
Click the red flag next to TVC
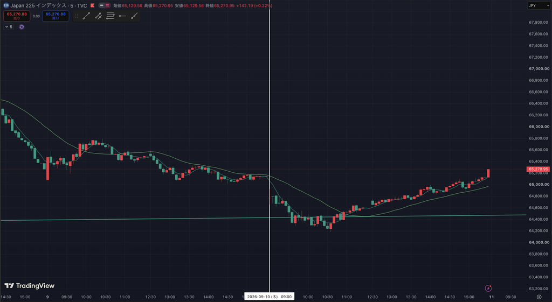click(93, 5)
